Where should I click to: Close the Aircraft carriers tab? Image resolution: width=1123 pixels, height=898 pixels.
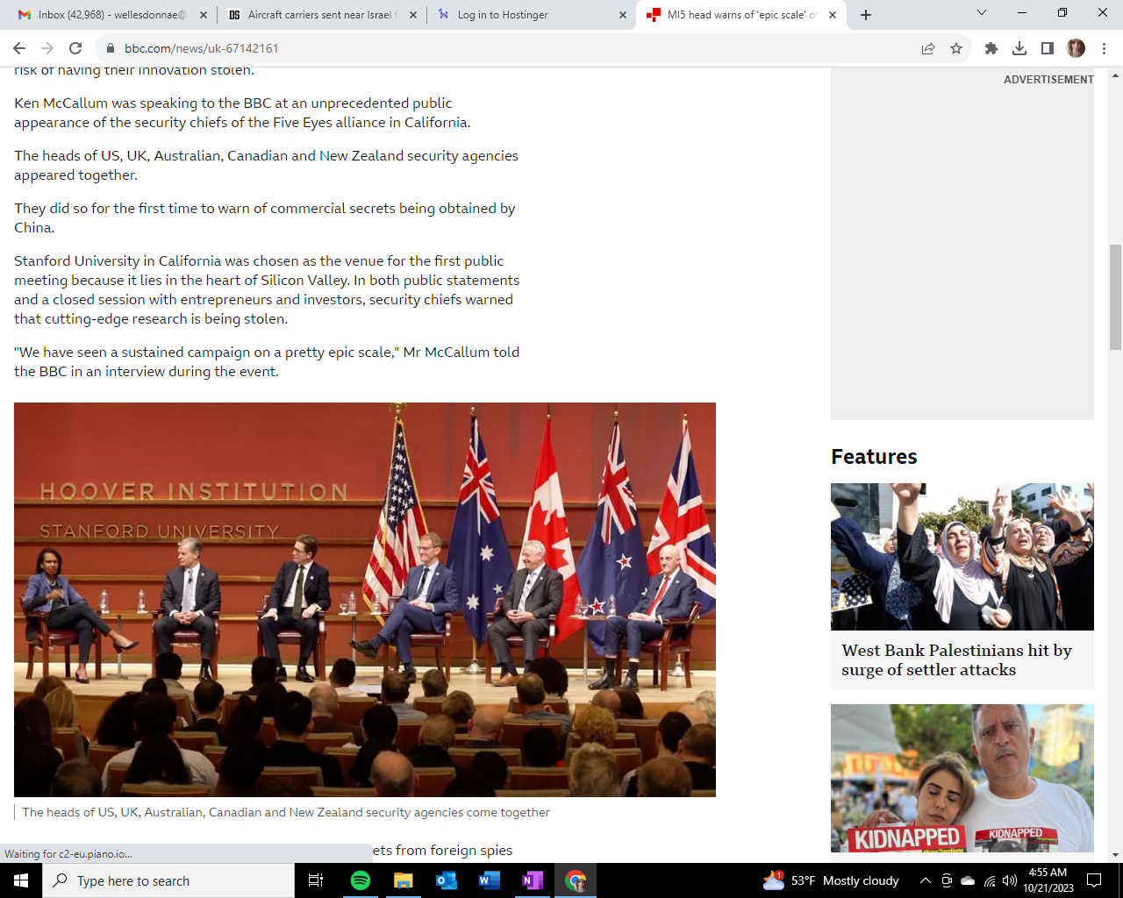tap(413, 15)
